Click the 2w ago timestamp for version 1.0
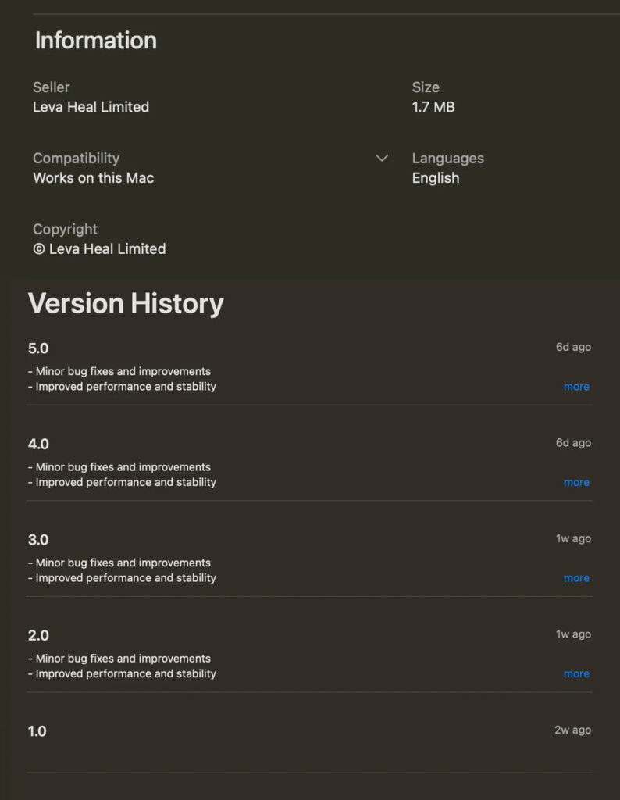Viewport: 620px width, 800px height. pyautogui.click(x=573, y=730)
